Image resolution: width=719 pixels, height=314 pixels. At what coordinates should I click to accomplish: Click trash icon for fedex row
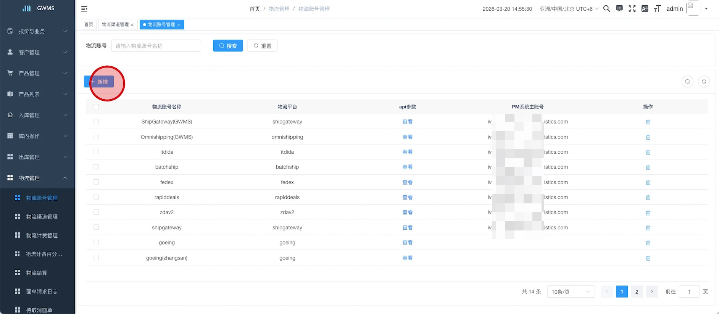tap(648, 183)
